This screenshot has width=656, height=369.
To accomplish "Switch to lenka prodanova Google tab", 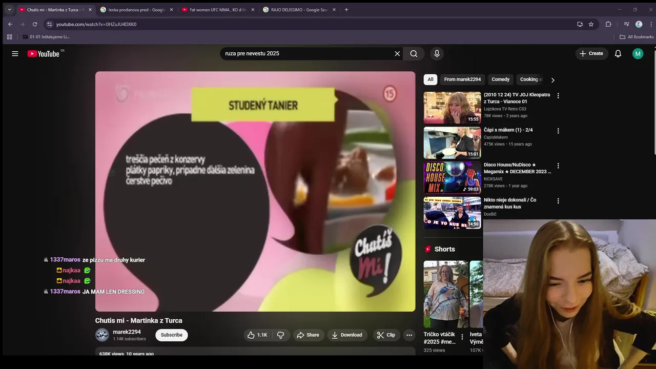I will click(x=137, y=10).
